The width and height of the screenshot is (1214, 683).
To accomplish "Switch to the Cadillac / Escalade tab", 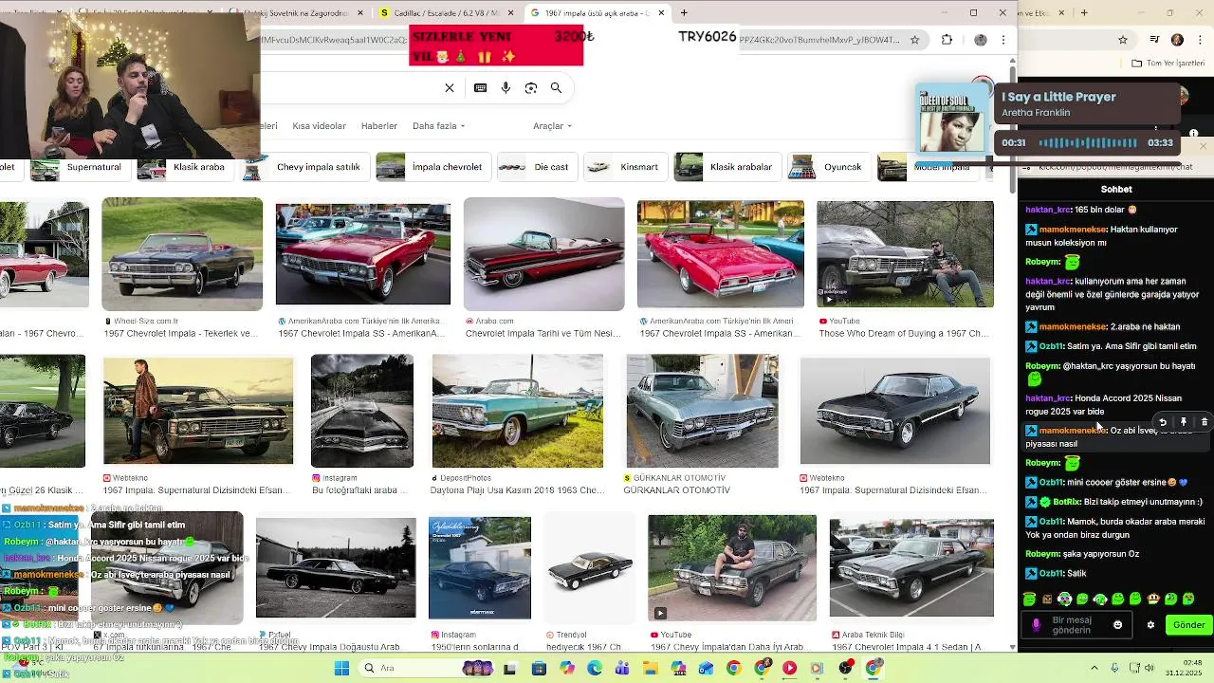I will coord(446,12).
